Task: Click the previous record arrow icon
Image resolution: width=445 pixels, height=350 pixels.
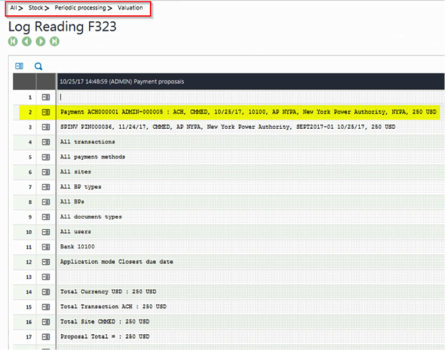Action: (x=26, y=42)
